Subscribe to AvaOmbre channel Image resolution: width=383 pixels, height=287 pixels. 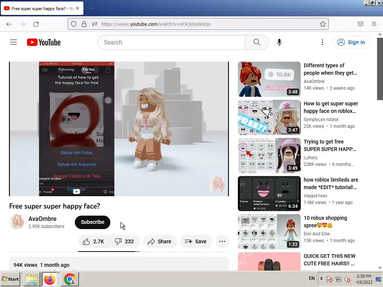click(93, 222)
